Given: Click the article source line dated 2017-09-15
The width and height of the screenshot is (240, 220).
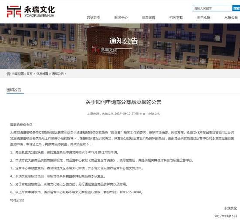Looking at the screenshot, I should pos(123,113).
